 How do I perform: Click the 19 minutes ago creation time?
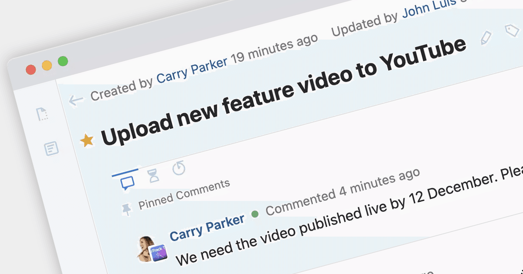[274, 49]
